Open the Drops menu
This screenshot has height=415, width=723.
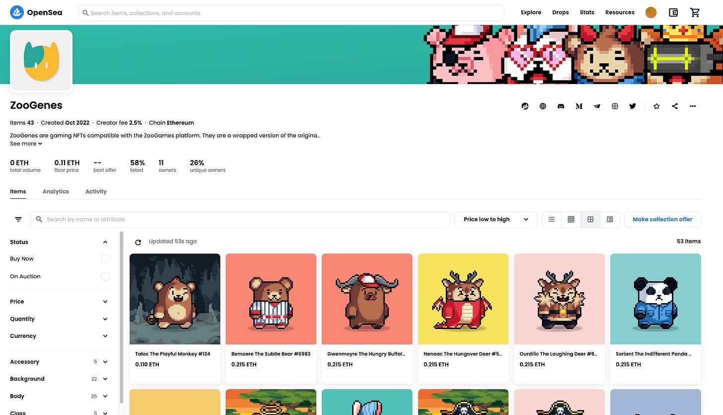coord(560,12)
